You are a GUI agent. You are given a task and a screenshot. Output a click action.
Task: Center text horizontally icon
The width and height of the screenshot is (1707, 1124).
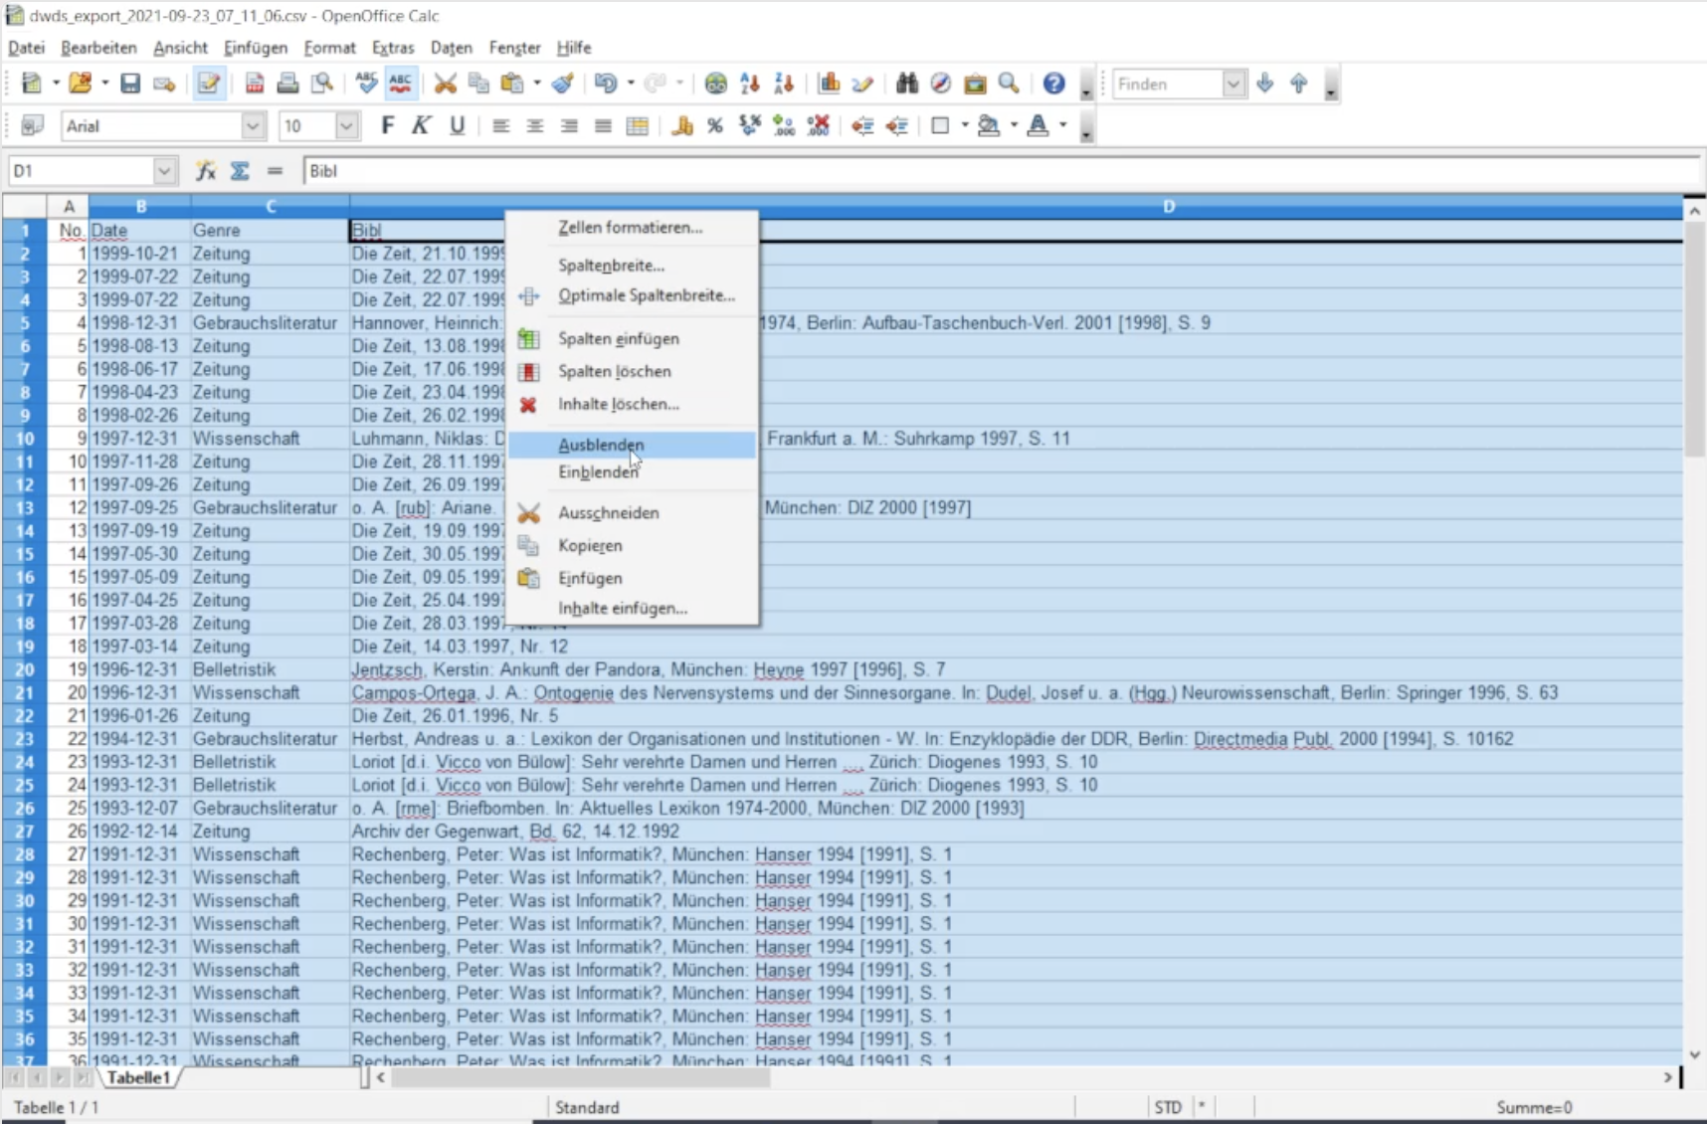click(x=535, y=125)
